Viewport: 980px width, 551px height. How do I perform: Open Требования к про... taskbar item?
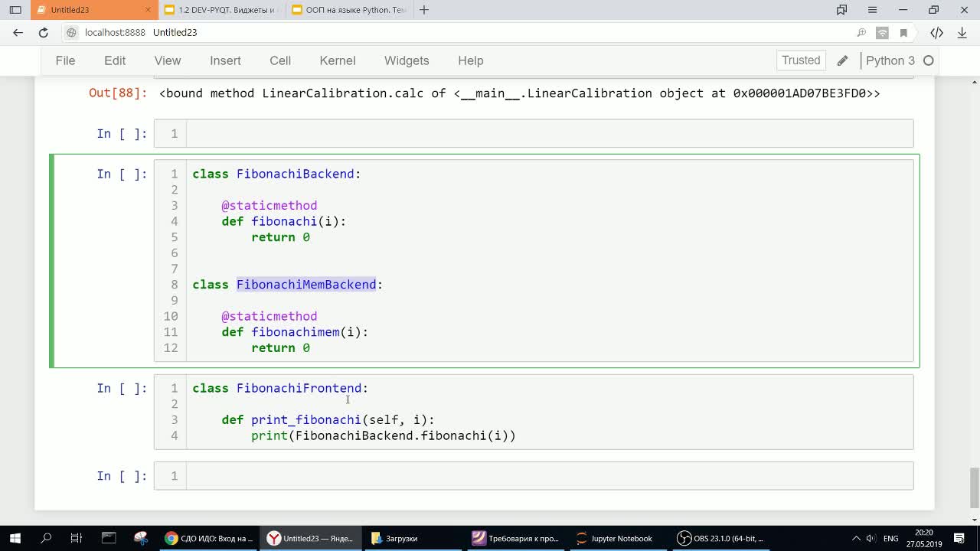pos(515,538)
